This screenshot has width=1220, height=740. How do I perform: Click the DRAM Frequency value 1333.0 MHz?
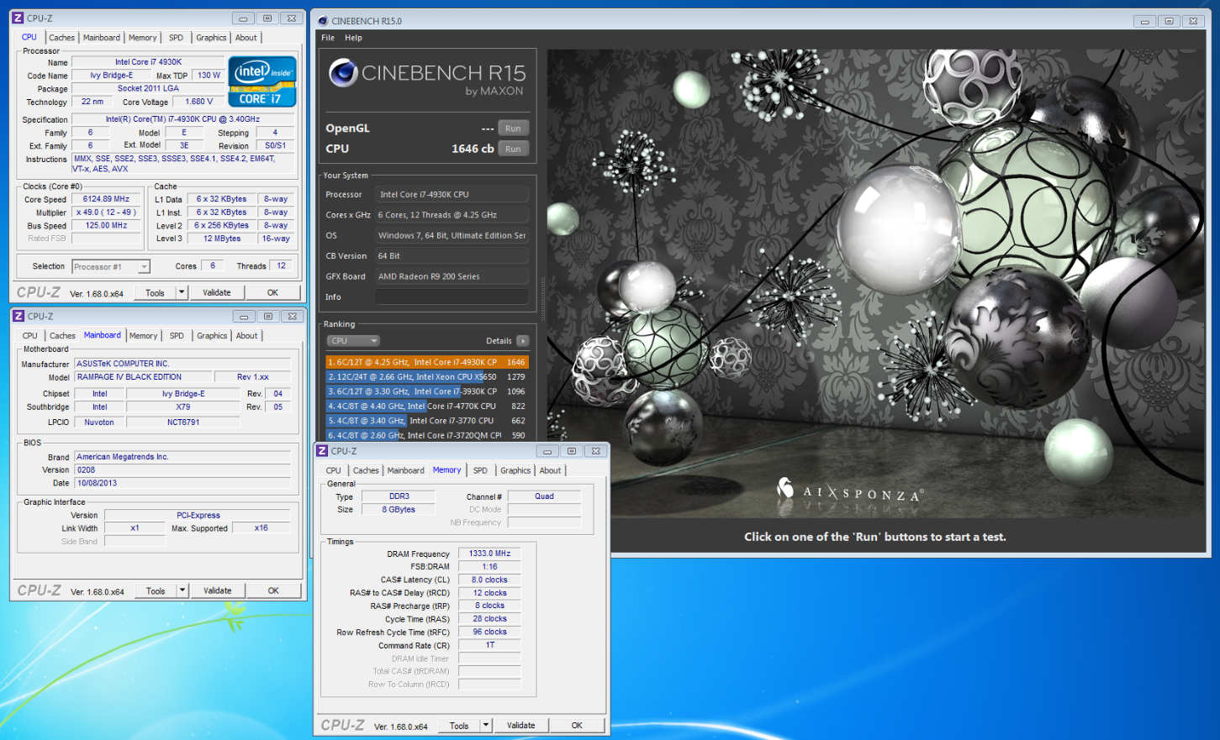[489, 554]
